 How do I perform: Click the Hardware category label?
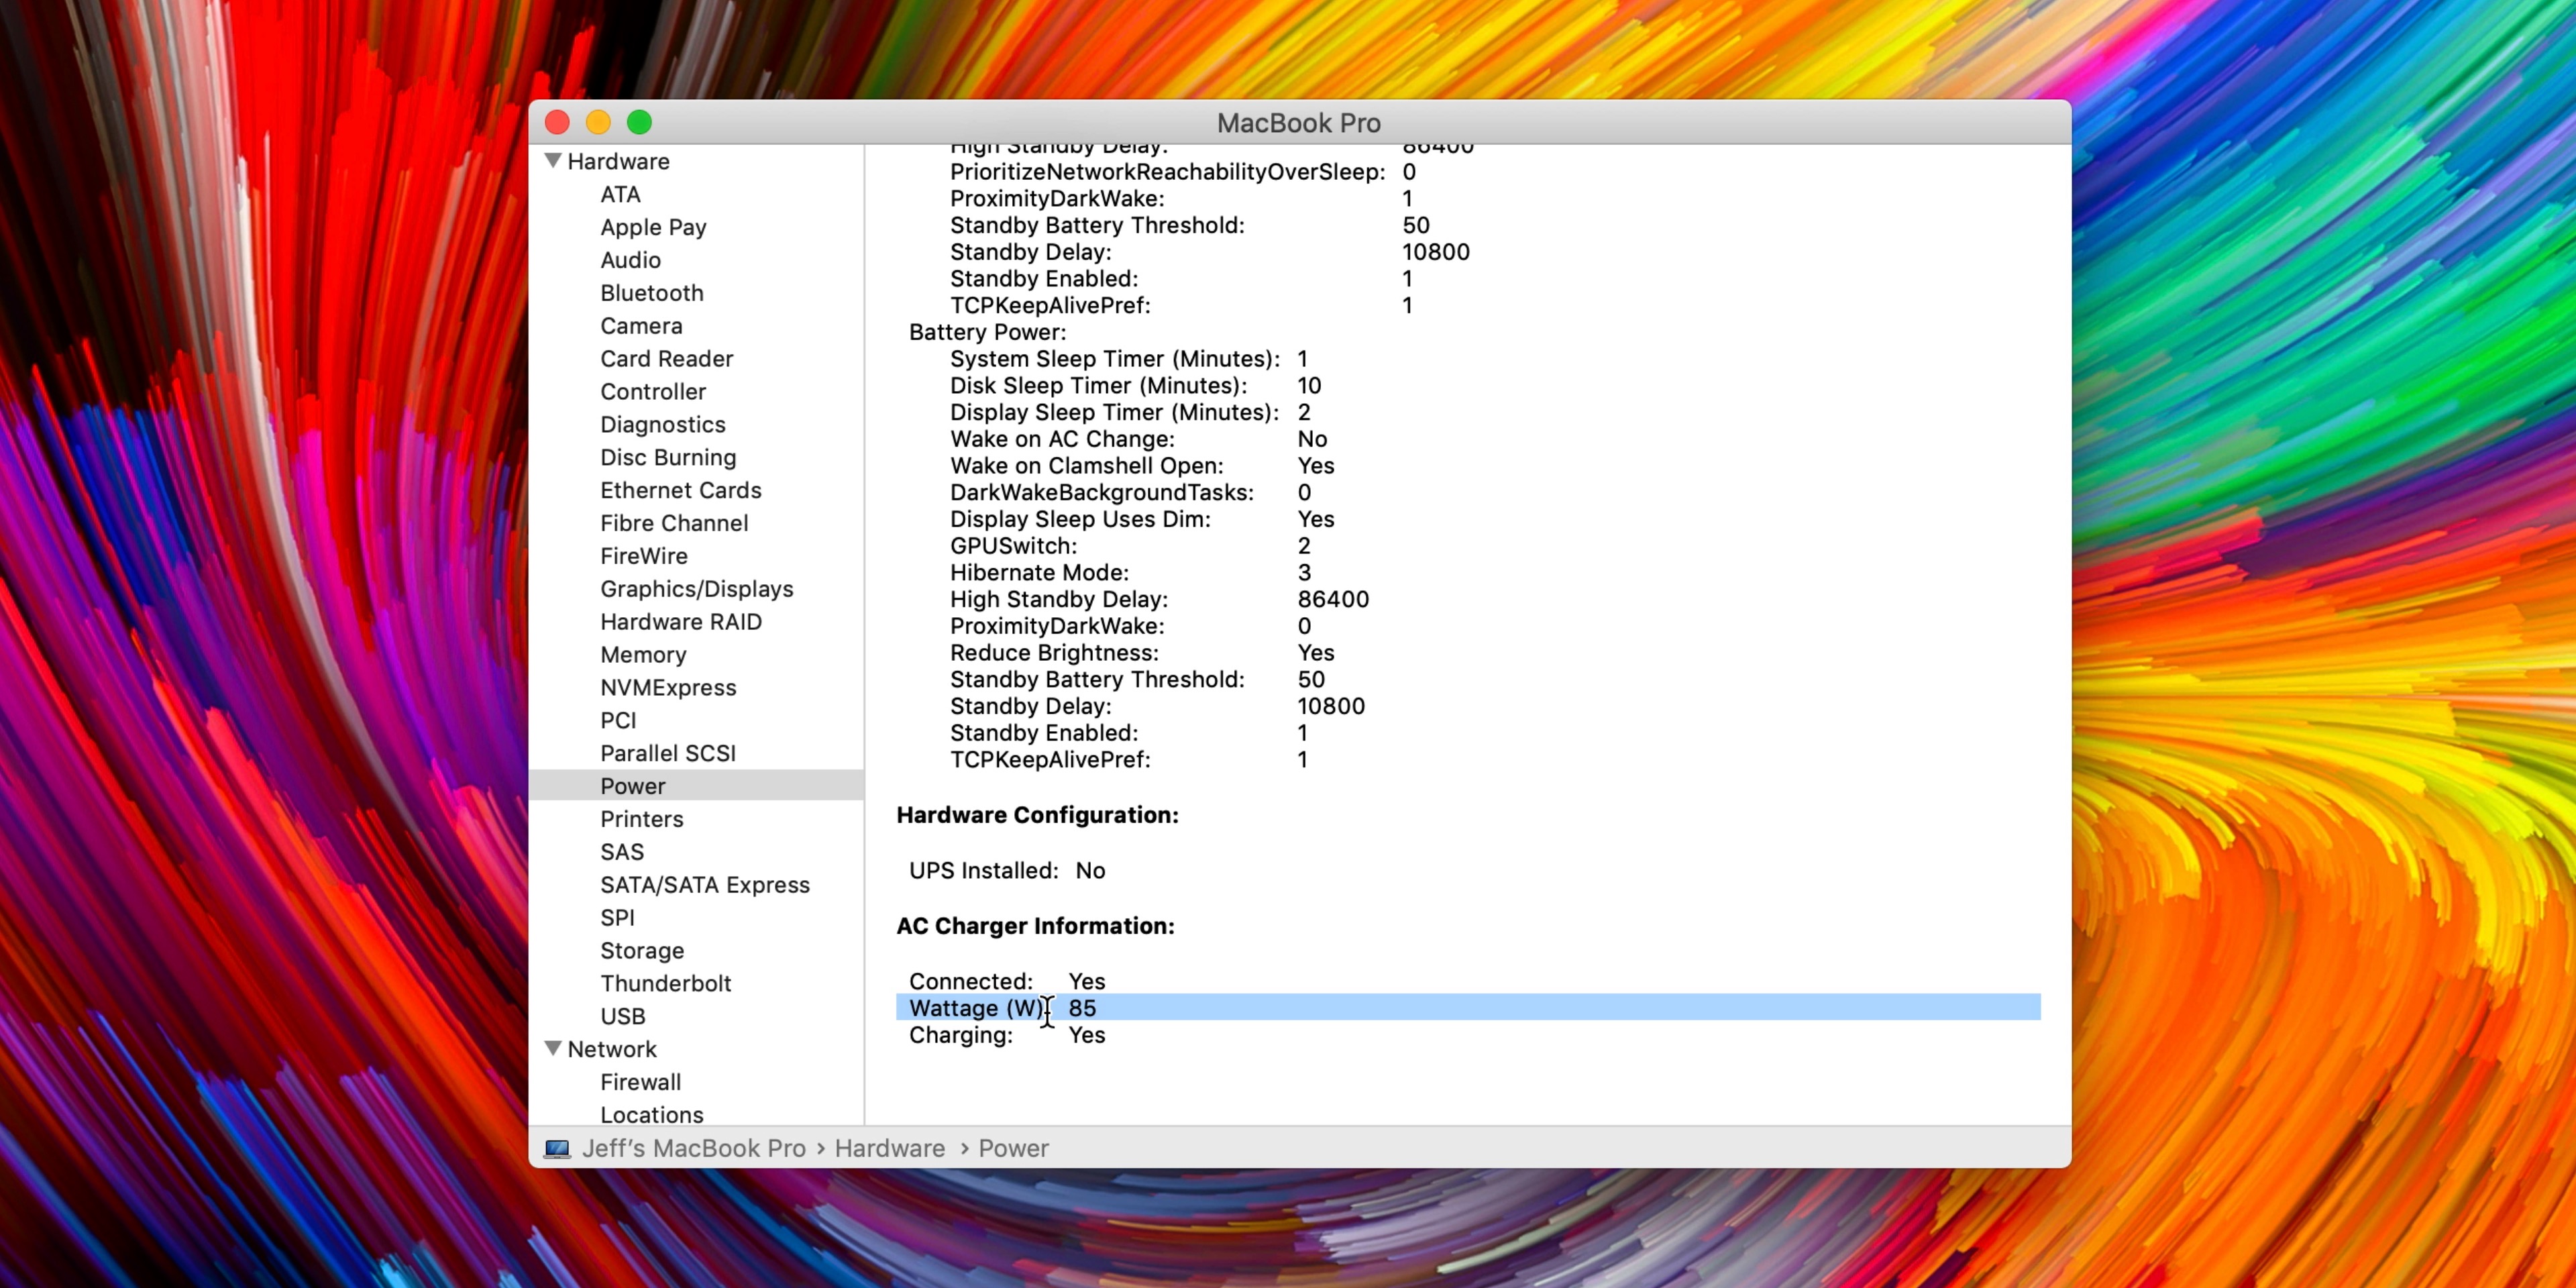tap(618, 161)
